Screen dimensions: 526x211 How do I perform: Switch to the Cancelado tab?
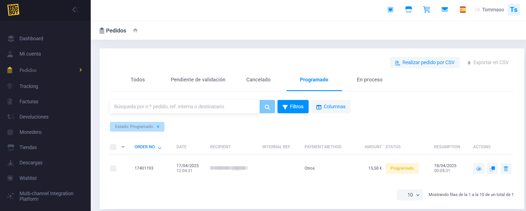click(258, 80)
